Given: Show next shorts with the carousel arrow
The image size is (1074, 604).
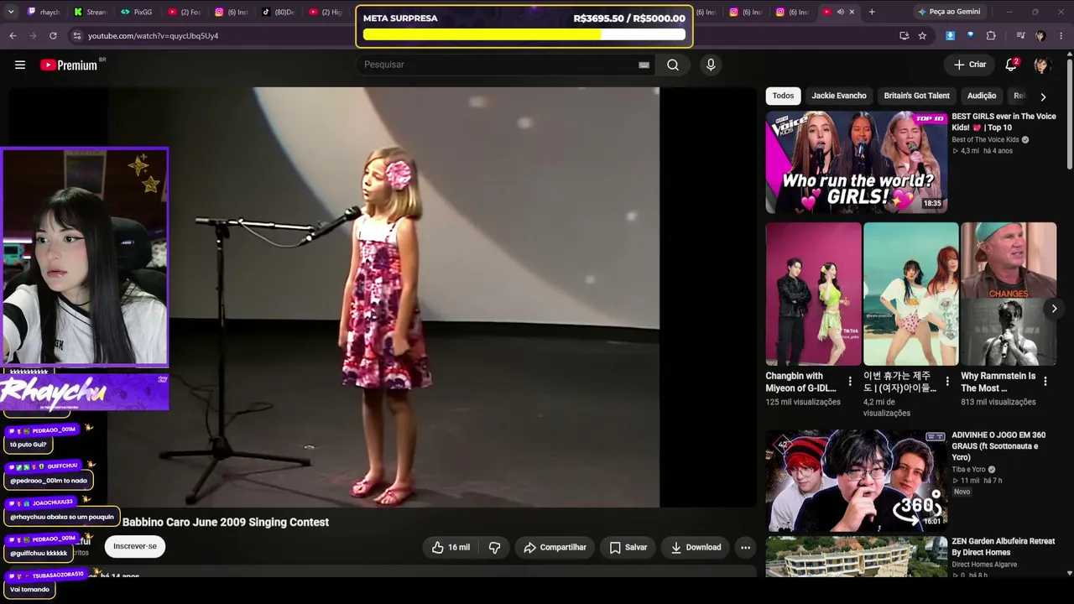Looking at the screenshot, I should coord(1054,309).
